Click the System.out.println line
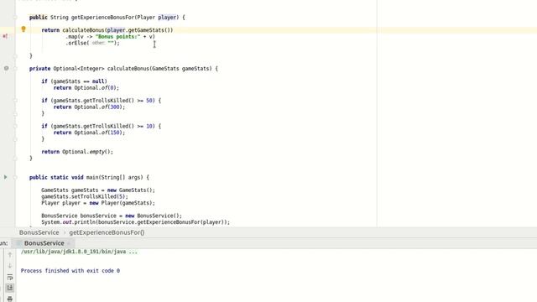The height and width of the screenshot is (302, 537). click(136, 222)
